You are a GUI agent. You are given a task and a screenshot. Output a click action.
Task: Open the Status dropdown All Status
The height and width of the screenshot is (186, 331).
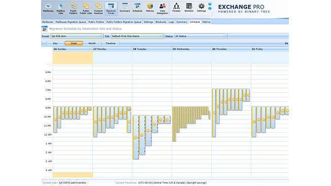[200, 36]
